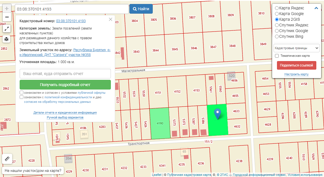Click parcel 4633 on the map
Viewport: 324px width, 177px height.
[x=236, y=111]
